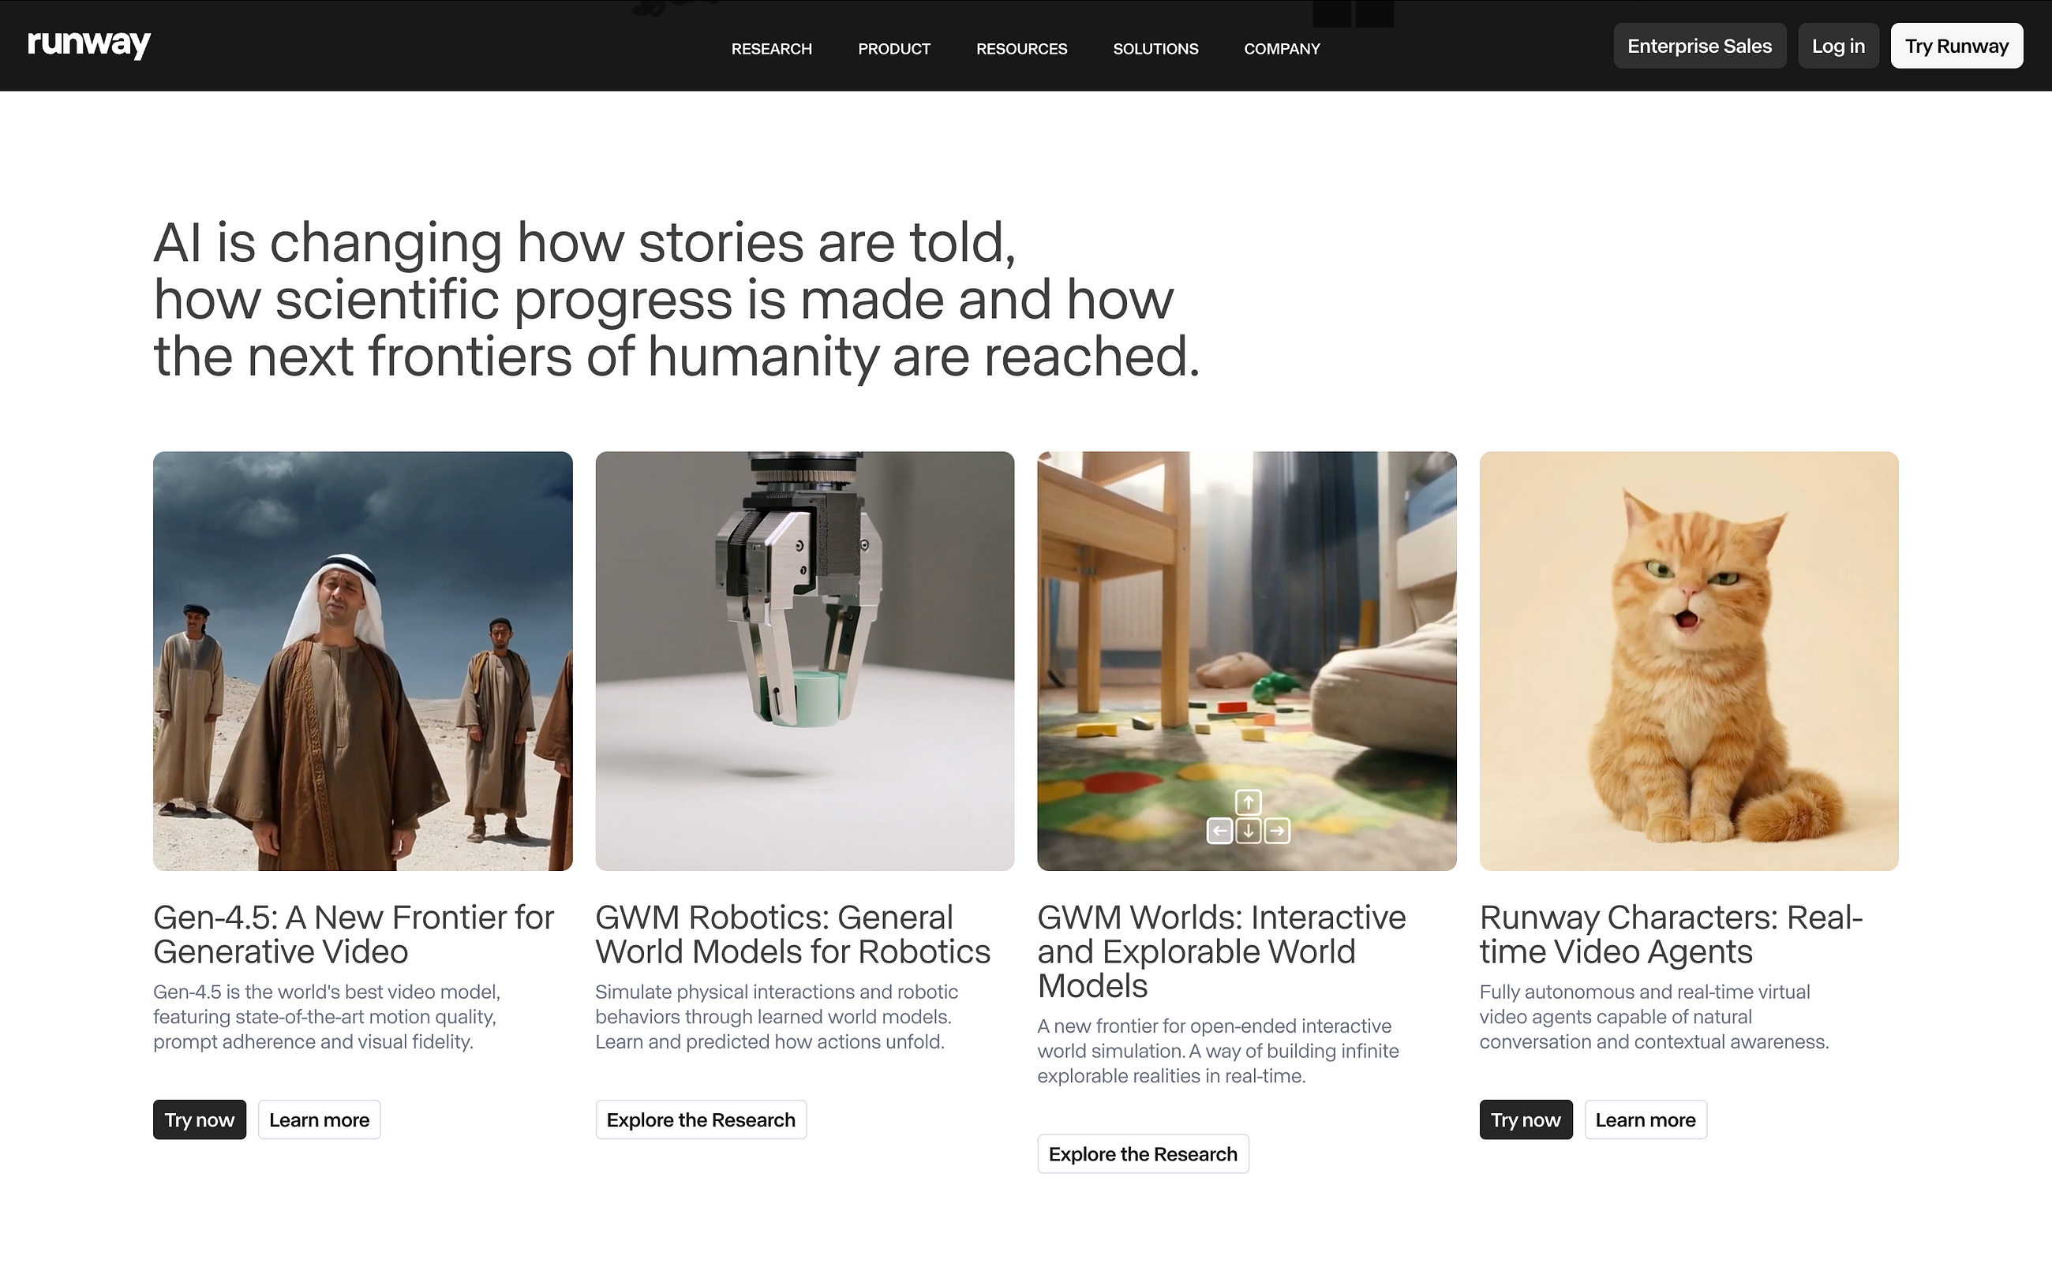Click Log in

(x=1838, y=46)
